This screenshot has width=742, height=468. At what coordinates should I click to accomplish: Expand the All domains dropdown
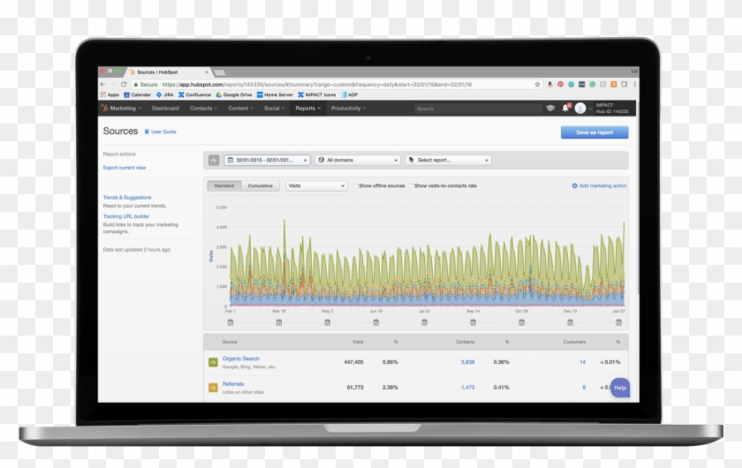click(358, 160)
